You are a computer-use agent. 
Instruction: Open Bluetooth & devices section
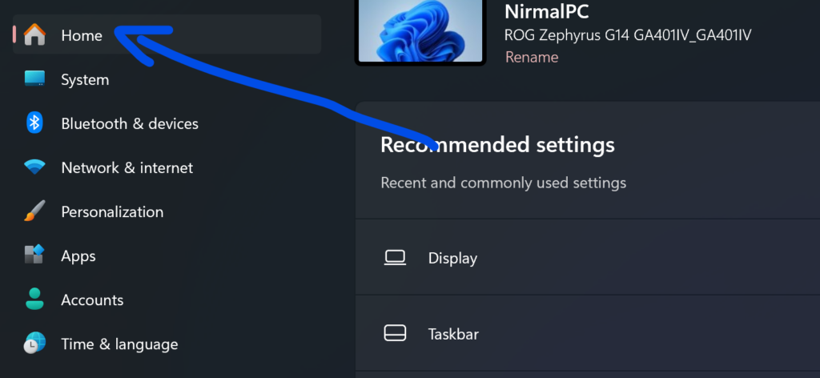[x=130, y=123]
